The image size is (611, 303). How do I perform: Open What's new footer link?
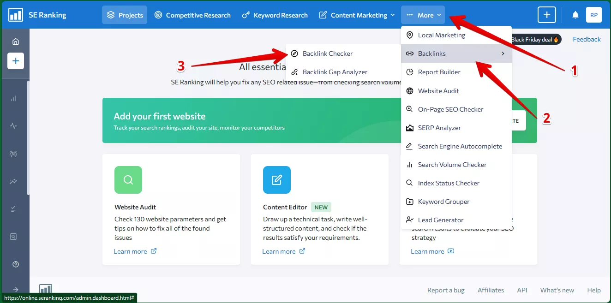(x=557, y=290)
